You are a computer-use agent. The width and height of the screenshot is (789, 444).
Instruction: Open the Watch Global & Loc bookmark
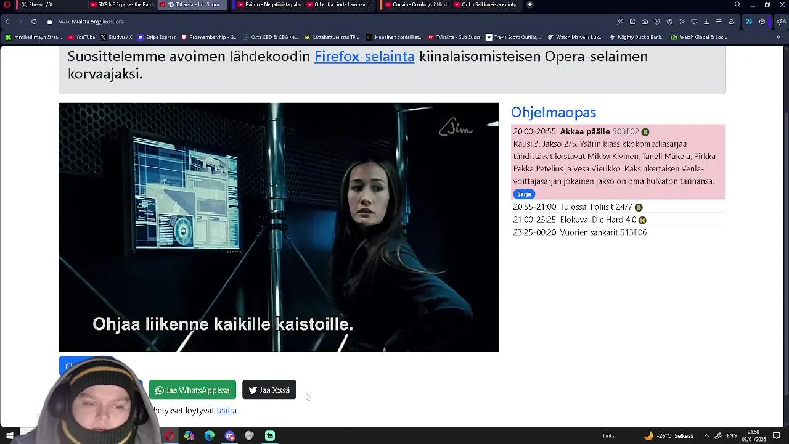click(x=699, y=37)
